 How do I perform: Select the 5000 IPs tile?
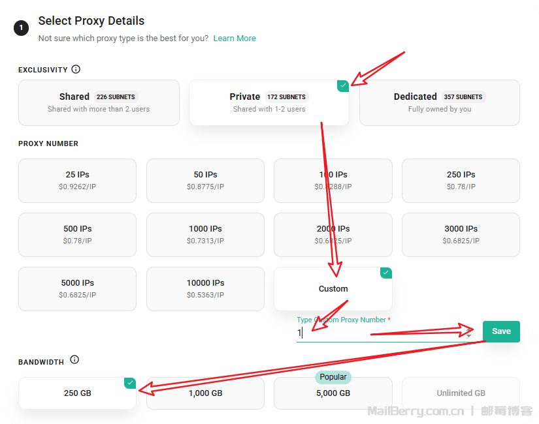point(77,289)
